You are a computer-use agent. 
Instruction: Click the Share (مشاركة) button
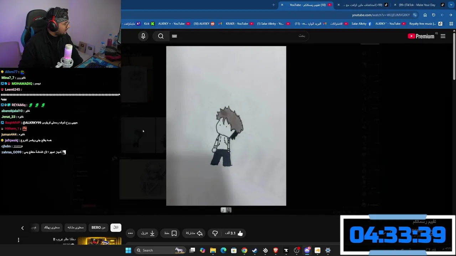click(x=194, y=233)
